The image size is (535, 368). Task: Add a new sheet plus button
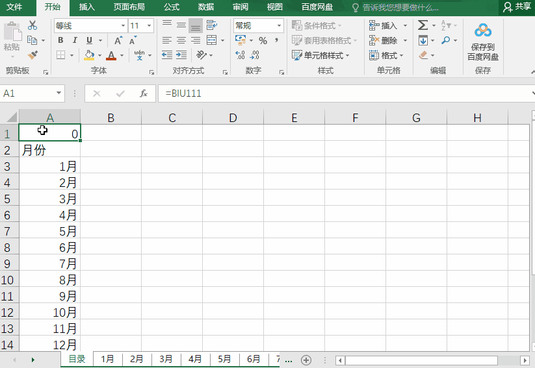pyautogui.click(x=306, y=360)
